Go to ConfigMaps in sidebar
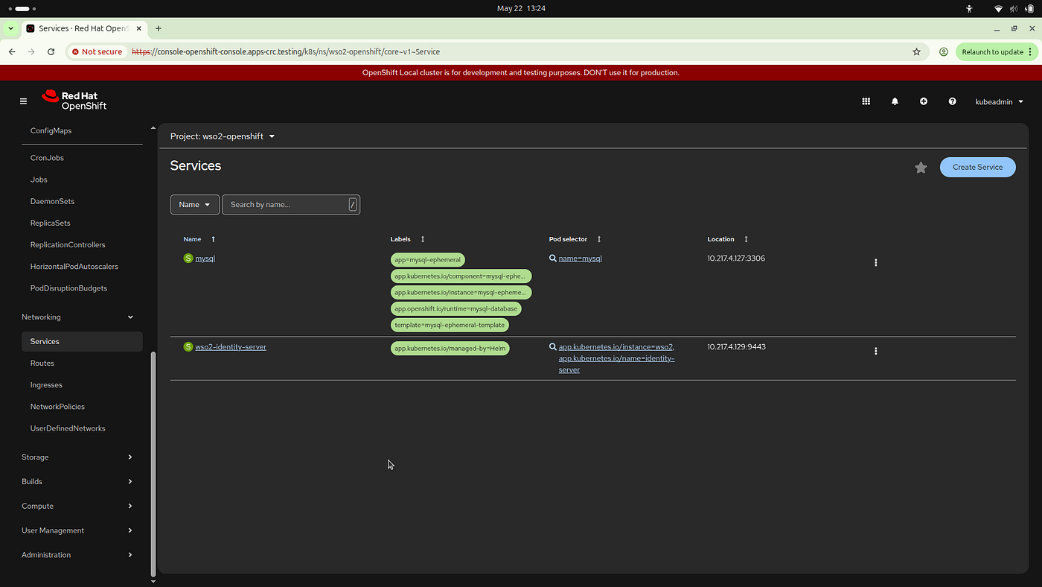Screen dimensions: 1042x587 [51, 131]
